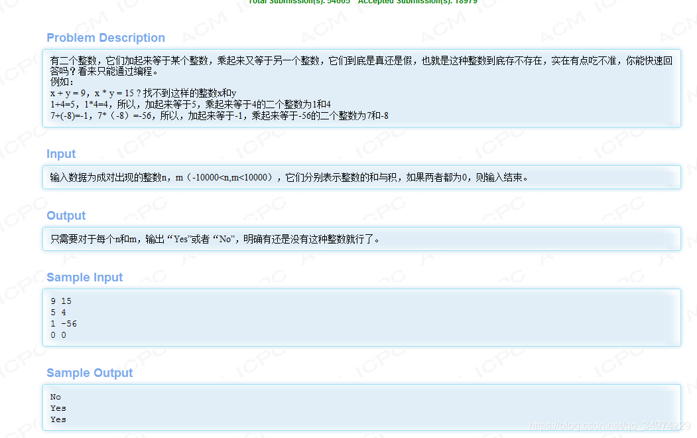Click the Problem Description heading

[x=106, y=38]
